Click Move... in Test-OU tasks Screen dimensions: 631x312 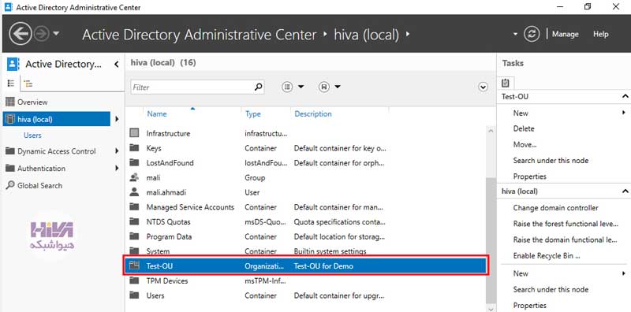tap(525, 144)
